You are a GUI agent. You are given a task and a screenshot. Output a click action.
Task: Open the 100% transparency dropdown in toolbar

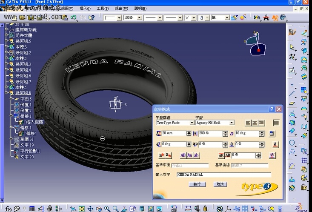coord(139,18)
